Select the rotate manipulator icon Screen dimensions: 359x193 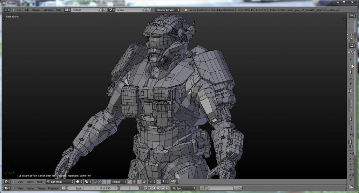(x=104, y=182)
